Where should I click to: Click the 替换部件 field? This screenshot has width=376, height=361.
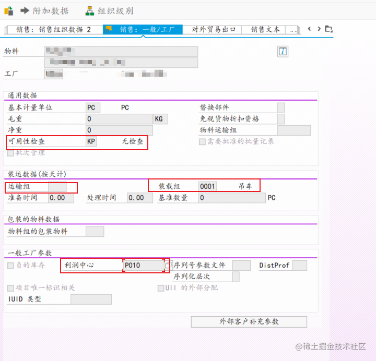pyautogui.click(x=281, y=107)
